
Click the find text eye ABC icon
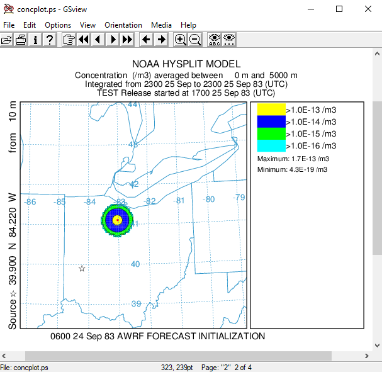[215, 40]
